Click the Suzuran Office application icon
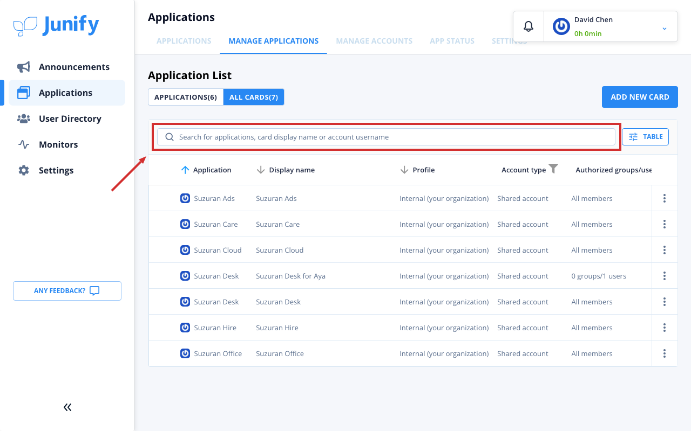Screen dimensions: 691x431 point(185,353)
